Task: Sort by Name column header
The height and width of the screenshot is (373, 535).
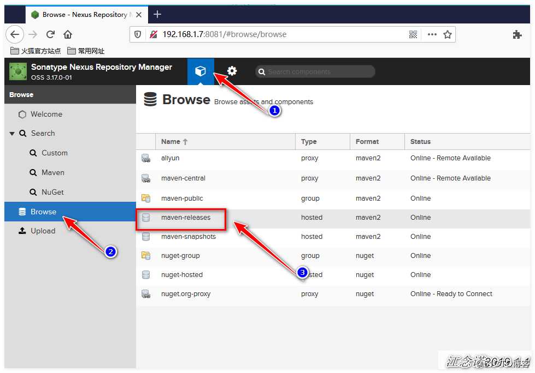Action: (x=225, y=142)
